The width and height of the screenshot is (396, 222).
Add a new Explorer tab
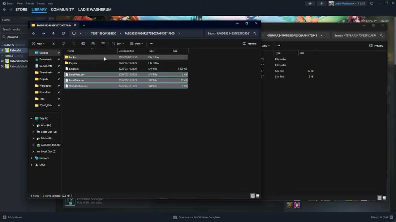coord(84,25)
